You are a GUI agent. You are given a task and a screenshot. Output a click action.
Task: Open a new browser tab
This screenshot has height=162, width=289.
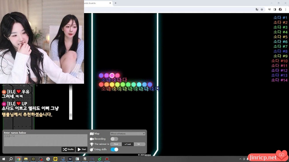coord(116,3)
